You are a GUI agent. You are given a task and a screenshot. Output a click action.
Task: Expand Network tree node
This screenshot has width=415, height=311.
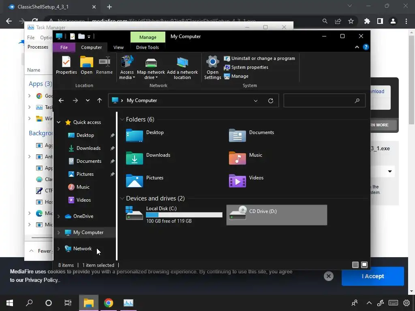click(58, 249)
